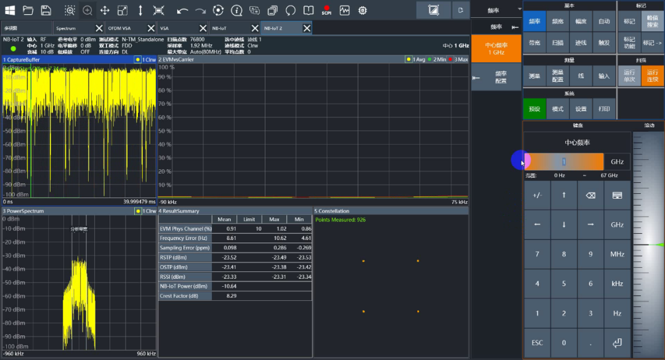Click the GHz unit box beside input

click(617, 162)
